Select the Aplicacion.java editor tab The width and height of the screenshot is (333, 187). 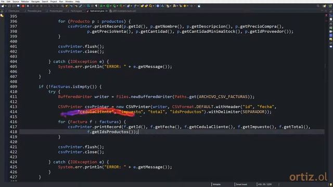click(97, 11)
